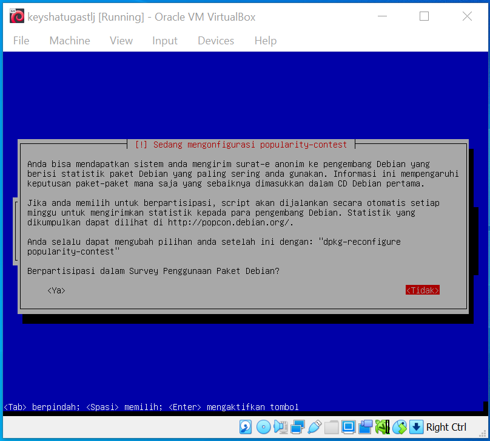The height and width of the screenshot is (441, 490).
Task: Click the window title 'keyshatugastlj [Running]'
Action: click(x=86, y=17)
